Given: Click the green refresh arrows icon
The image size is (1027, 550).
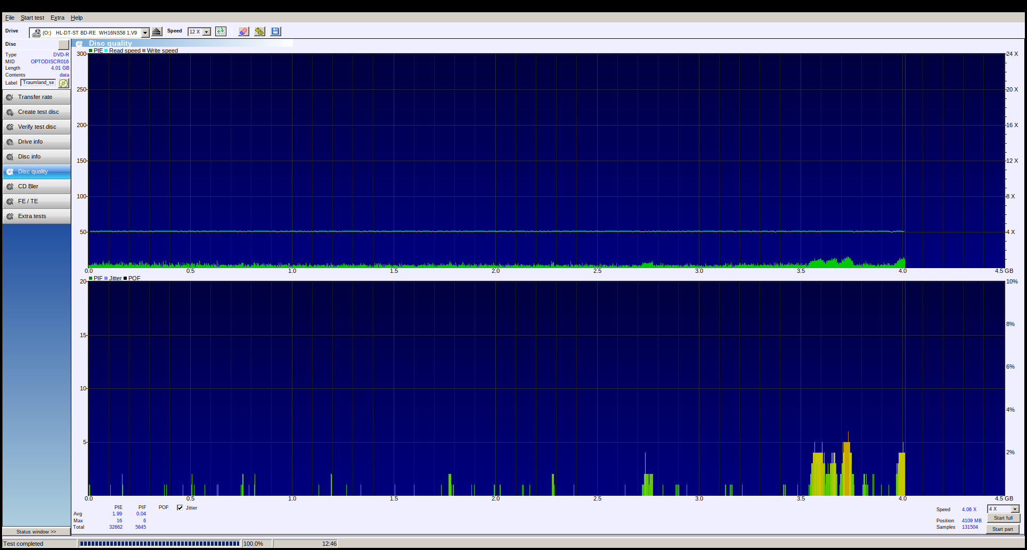Looking at the screenshot, I should tap(221, 31).
